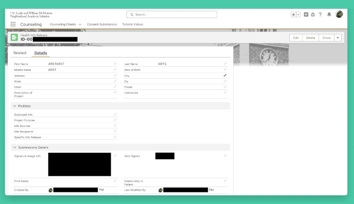The image size is (354, 204).
Task: Open more actions dropdown beside Clone
Action: tap(338, 38)
